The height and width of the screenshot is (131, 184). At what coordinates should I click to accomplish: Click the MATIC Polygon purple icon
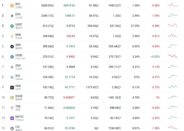pyautogui.click(x=12, y=118)
